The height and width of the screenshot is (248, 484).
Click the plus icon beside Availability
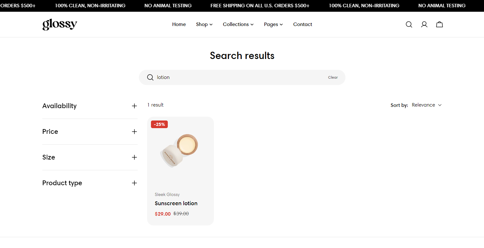(x=134, y=106)
